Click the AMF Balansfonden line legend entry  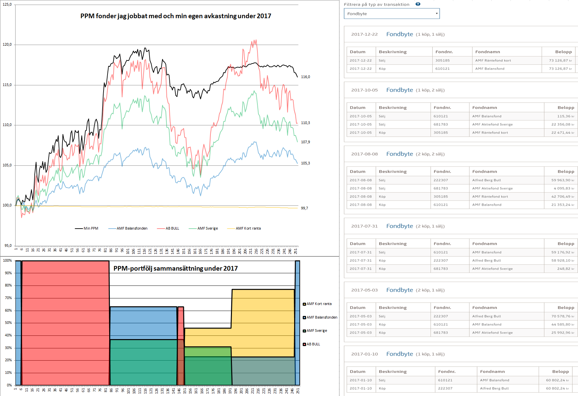(x=128, y=228)
